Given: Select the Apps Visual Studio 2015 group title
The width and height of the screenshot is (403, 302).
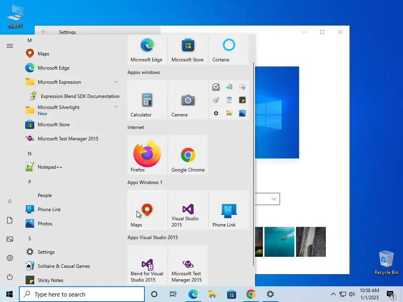Looking at the screenshot, I should pyautogui.click(x=153, y=238).
